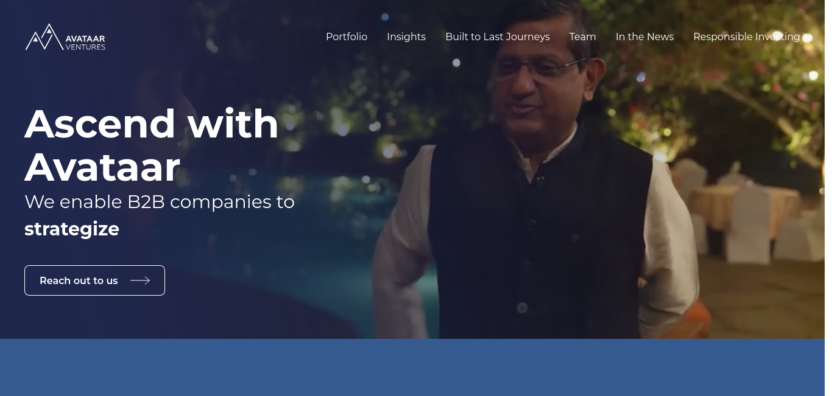Click the bold rotating word strategize
832x396 pixels.
72,229
